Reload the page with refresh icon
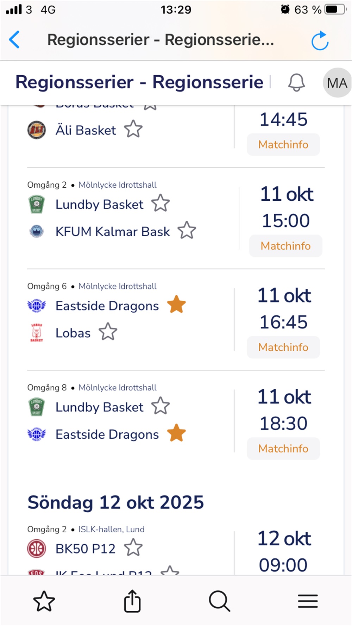Viewport: 352px width, 626px height. (x=320, y=40)
